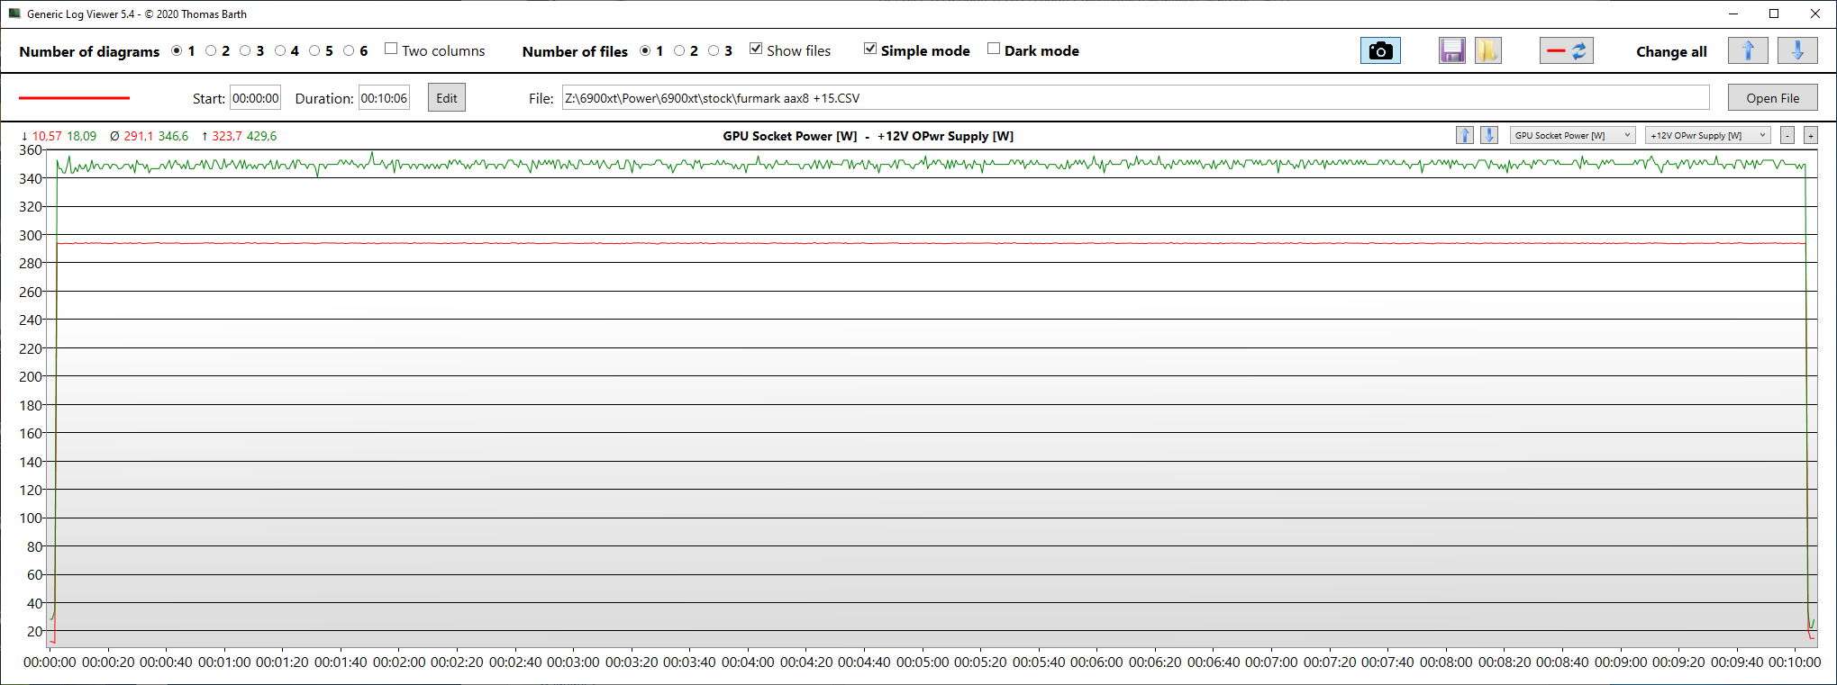Image resolution: width=1837 pixels, height=685 pixels.
Task: Click the diagram up arrow icon
Action: click(1465, 135)
